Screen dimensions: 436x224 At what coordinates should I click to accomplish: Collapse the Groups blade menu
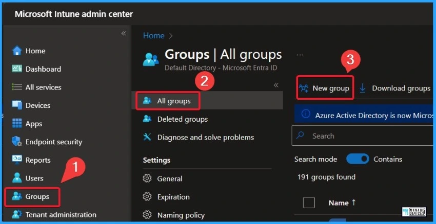click(276, 85)
